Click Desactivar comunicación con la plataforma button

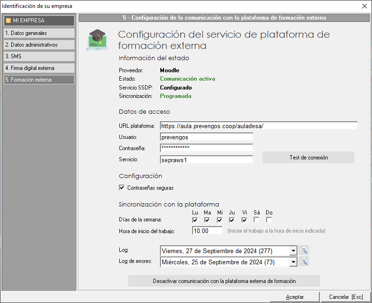click(x=224, y=281)
